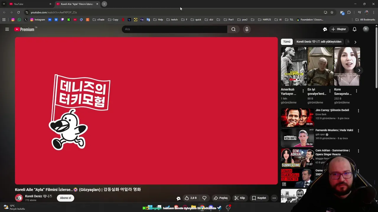Start voice search with microphone icon

[x=247, y=29]
